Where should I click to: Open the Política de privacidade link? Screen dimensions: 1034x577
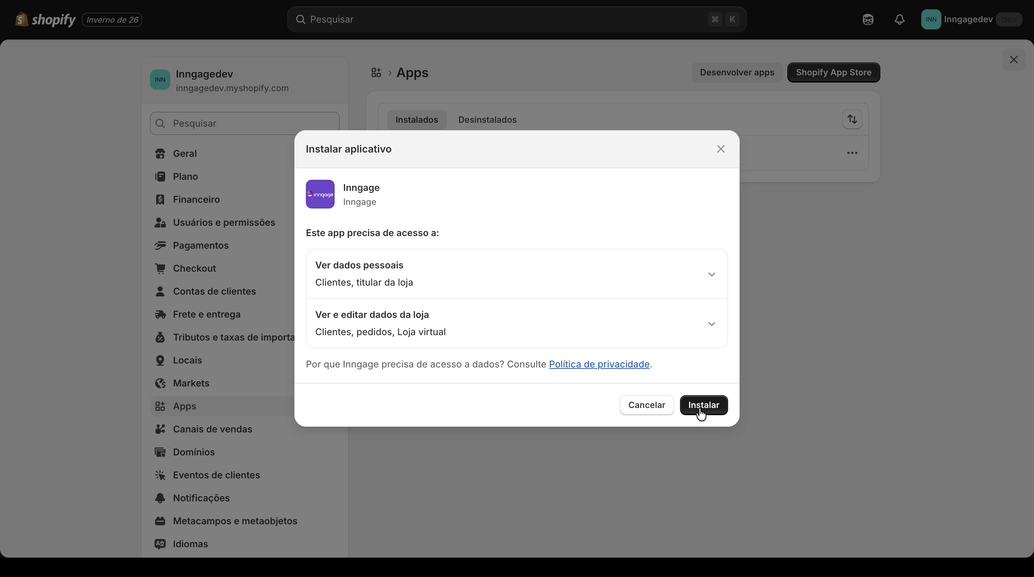[x=599, y=364]
